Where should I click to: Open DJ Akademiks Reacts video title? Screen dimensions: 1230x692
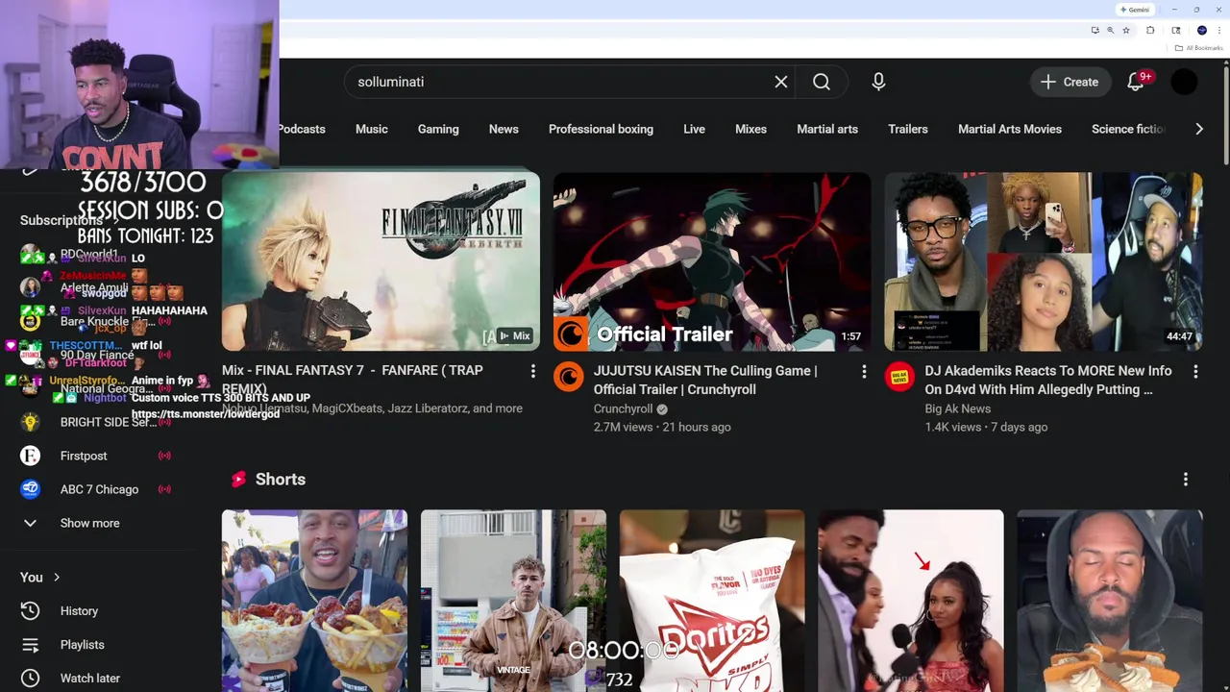tap(1048, 380)
